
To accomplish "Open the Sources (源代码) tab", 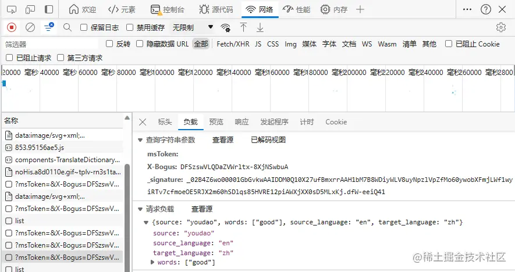I will [216, 9].
